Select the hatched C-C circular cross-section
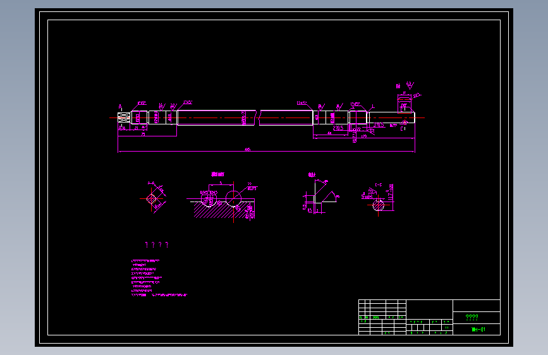The height and width of the screenshot is (355, 548). 379,205
